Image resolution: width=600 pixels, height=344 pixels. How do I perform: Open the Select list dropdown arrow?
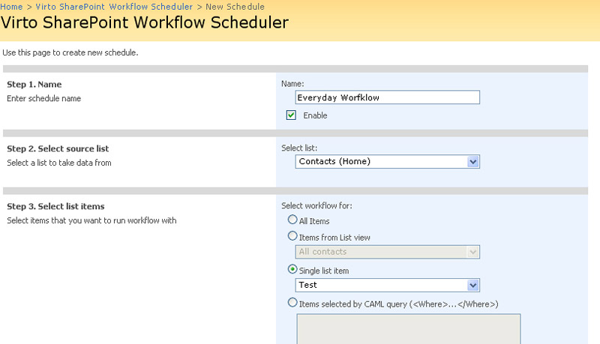click(473, 161)
